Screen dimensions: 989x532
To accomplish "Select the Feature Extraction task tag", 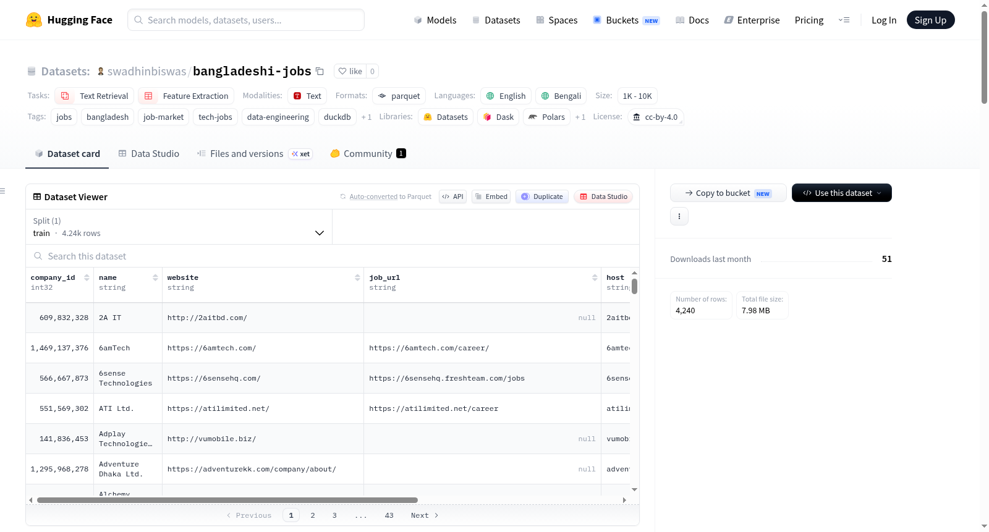I will pos(186,96).
